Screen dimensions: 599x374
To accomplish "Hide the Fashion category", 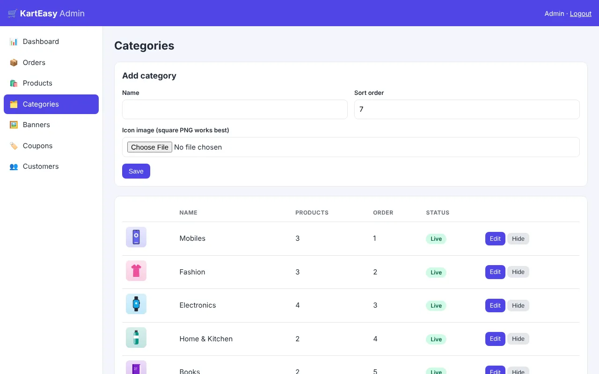I will point(518,272).
